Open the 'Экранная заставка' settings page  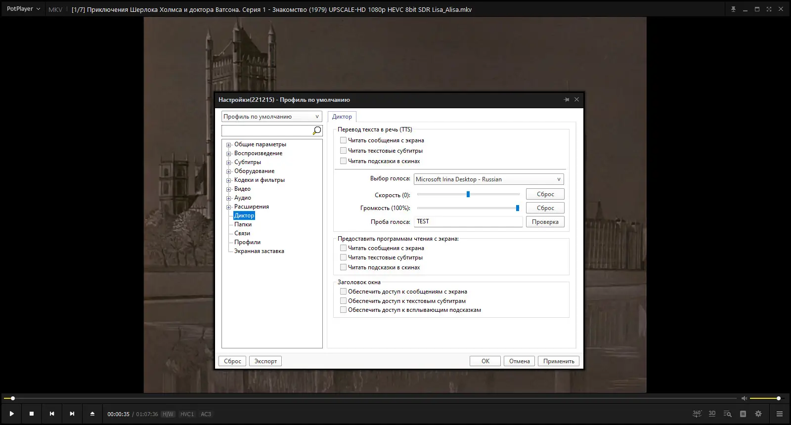[x=259, y=251]
